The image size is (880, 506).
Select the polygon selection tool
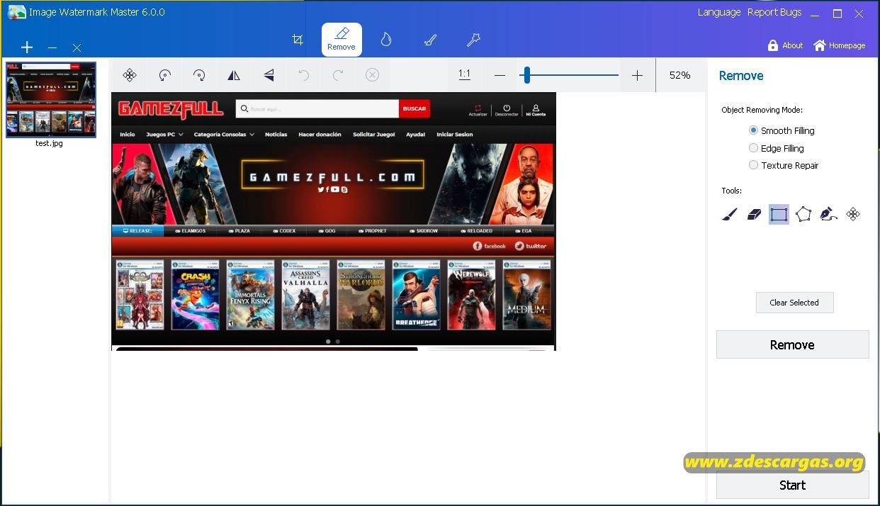(x=803, y=214)
